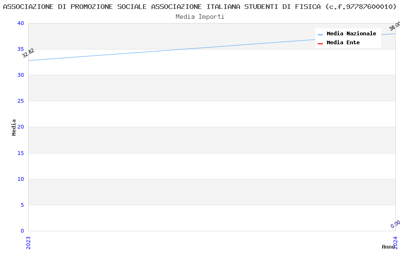Click the 0.00 data label
The height and width of the screenshot is (259, 400).
click(x=395, y=224)
